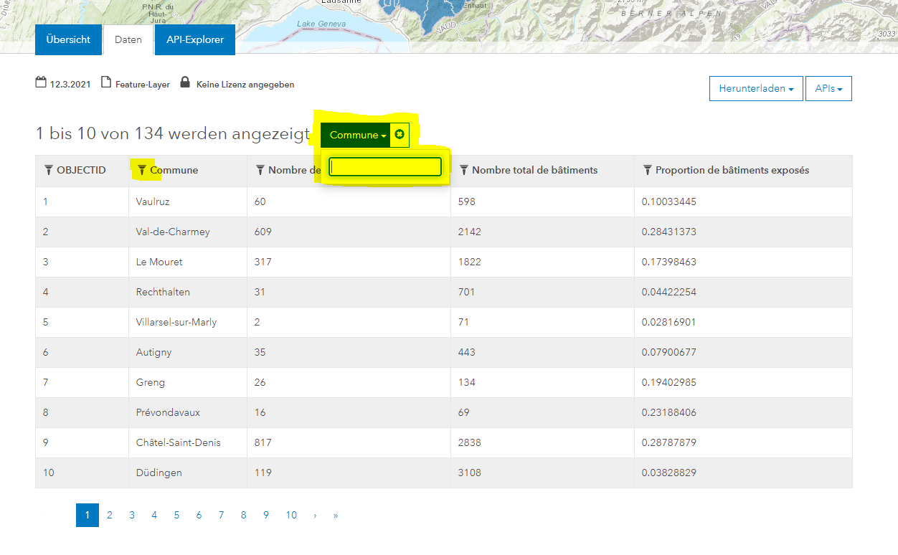Click the Commune column filter icon

click(142, 170)
